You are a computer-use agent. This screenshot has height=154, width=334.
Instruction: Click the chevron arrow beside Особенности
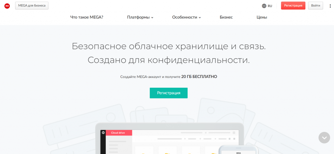pyautogui.click(x=200, y=18)
